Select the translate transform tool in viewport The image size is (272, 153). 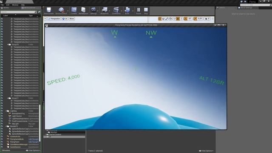pyautogui.click(x=160, y=19)
